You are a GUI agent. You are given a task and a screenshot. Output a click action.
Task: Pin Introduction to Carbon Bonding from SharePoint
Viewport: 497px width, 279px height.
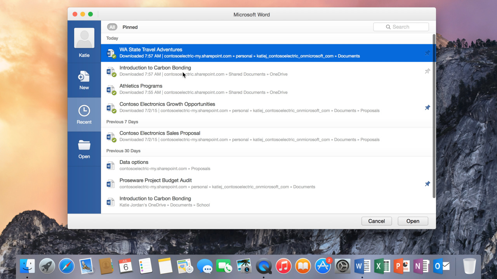[x=427, y=71]
